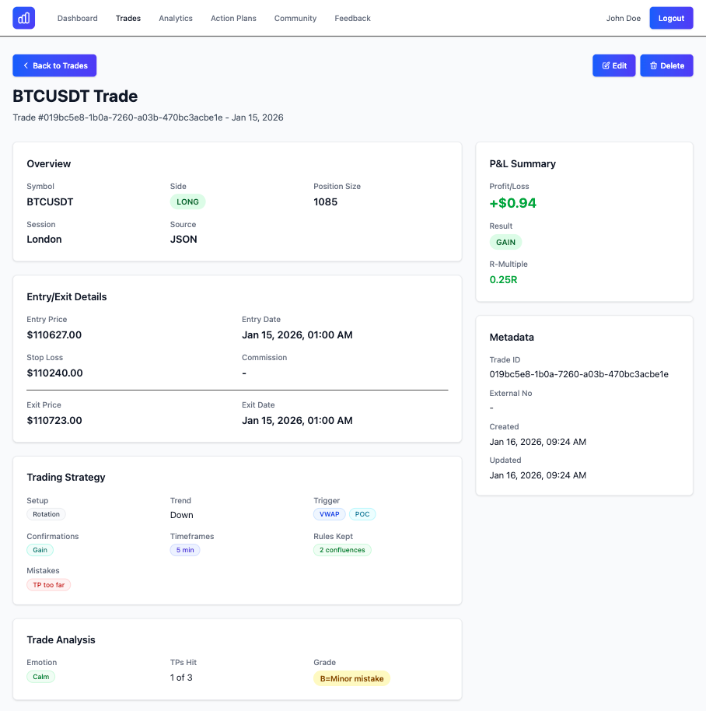Image resolution: width=706 pixels, height=711 pixels.
Task: Open the Dashboard menu item
Action: click(x=78, y=18)
